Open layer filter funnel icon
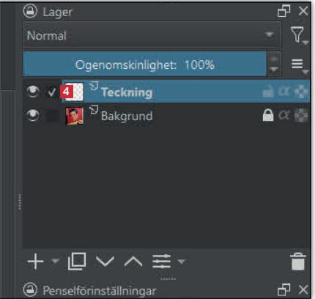The height and width of the screenshot is (299, 315). pos(297,34)
